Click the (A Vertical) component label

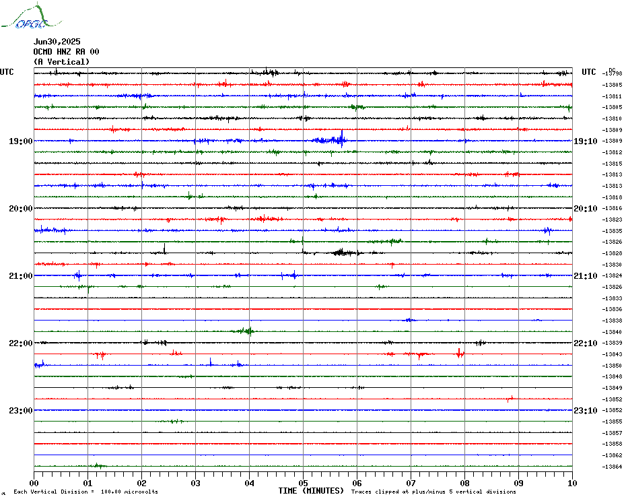coord(61,62)
